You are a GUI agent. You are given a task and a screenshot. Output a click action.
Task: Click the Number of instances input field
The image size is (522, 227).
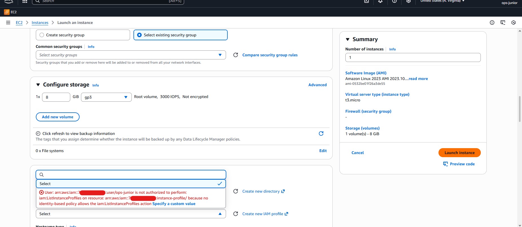tap(413, 57)
